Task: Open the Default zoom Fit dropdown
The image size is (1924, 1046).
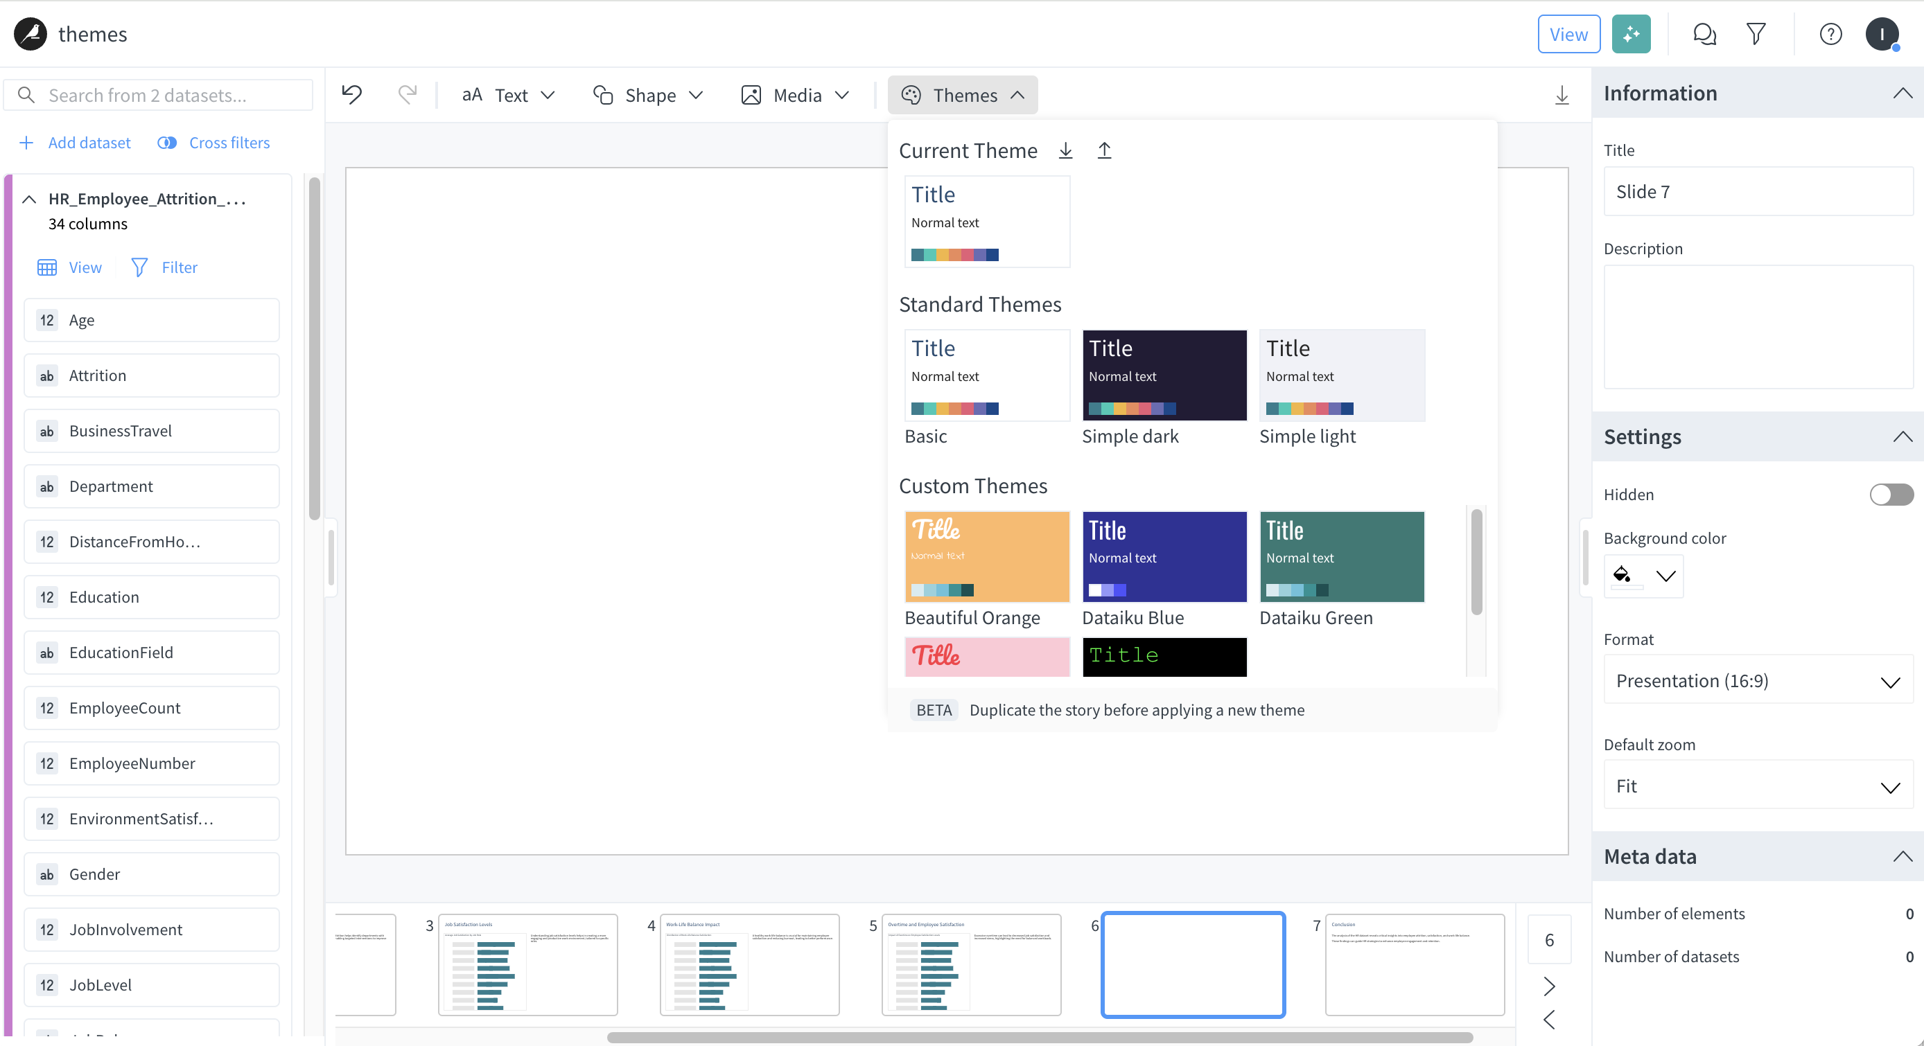Action: pos(1758,786)
